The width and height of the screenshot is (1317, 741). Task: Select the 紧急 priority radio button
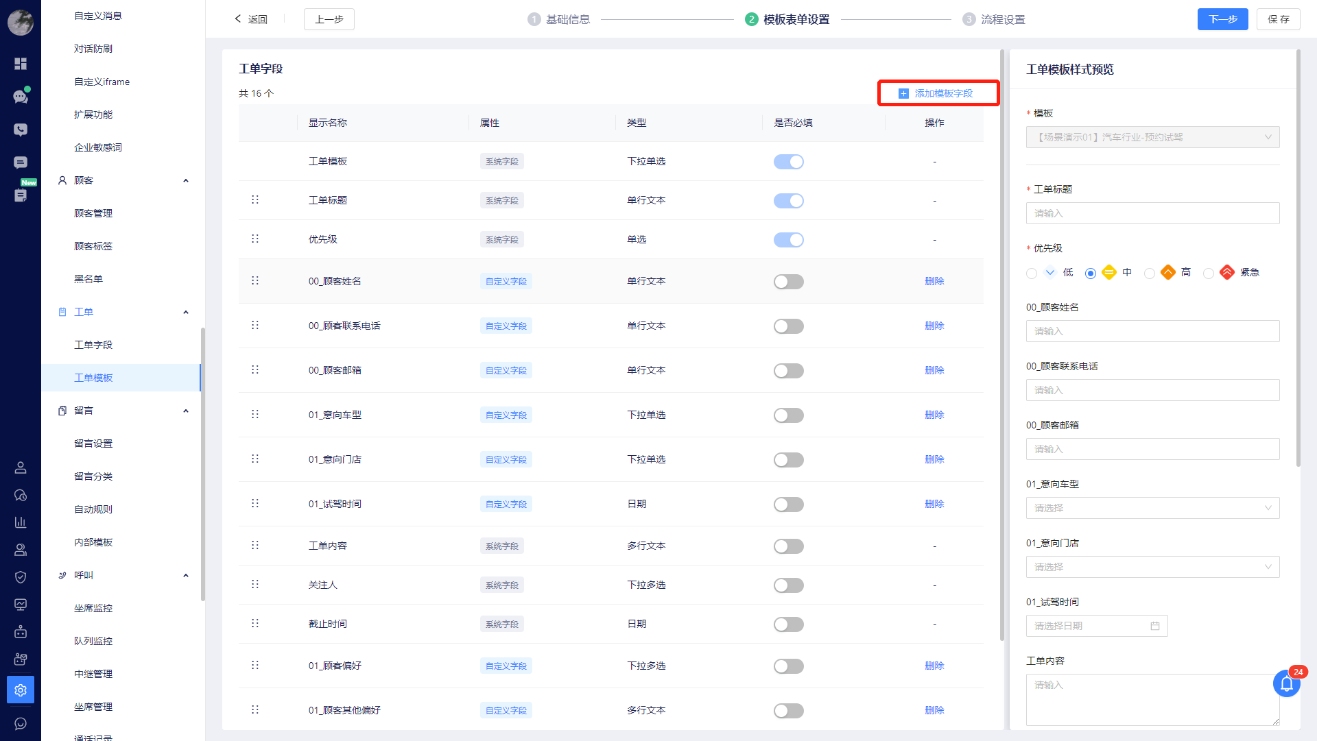click(1209, 274)
